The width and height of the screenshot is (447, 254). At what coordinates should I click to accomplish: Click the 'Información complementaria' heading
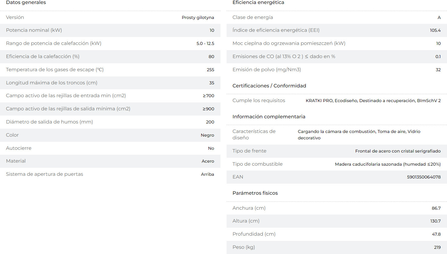[269, 117]
